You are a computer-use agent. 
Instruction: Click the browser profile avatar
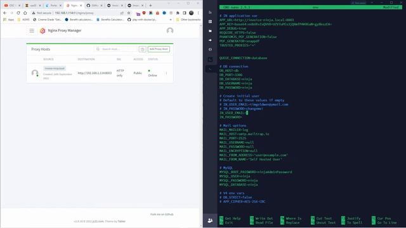tap(192, 13)
